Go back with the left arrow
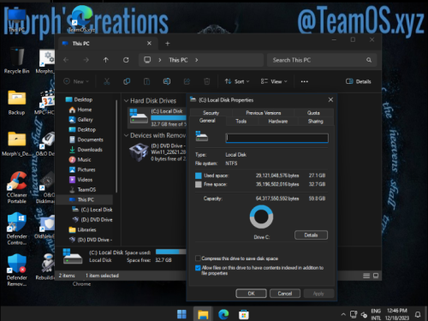 [x=66, y=60]
